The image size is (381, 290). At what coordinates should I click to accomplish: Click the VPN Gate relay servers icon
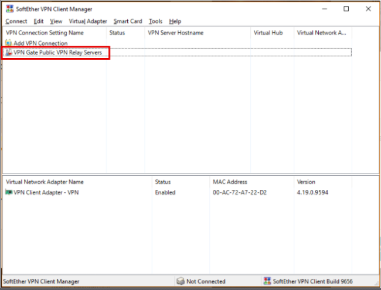(9, 53)
